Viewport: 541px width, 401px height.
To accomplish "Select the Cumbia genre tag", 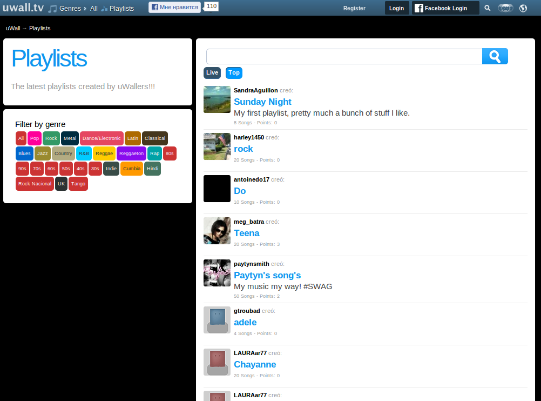I will 132,169.
